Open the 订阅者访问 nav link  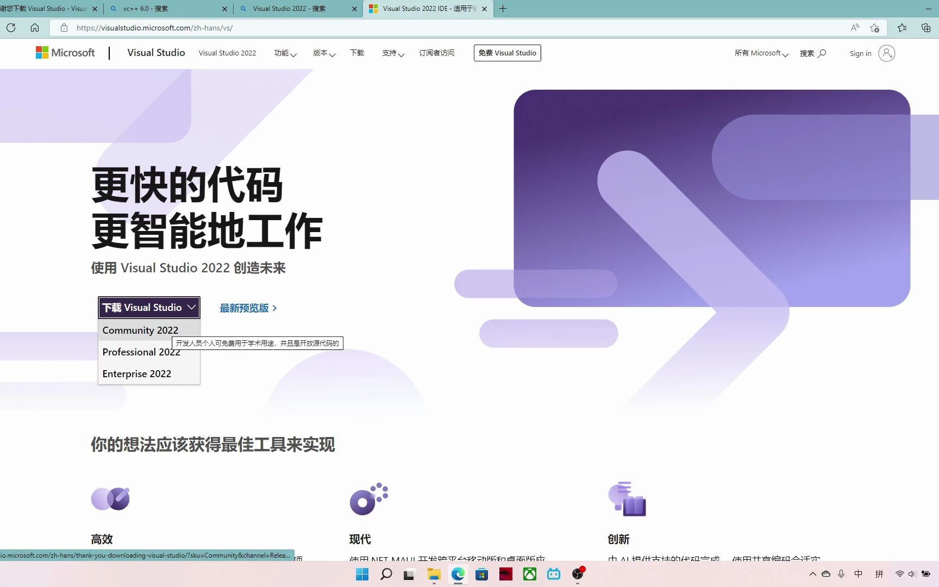coord(436,53)
